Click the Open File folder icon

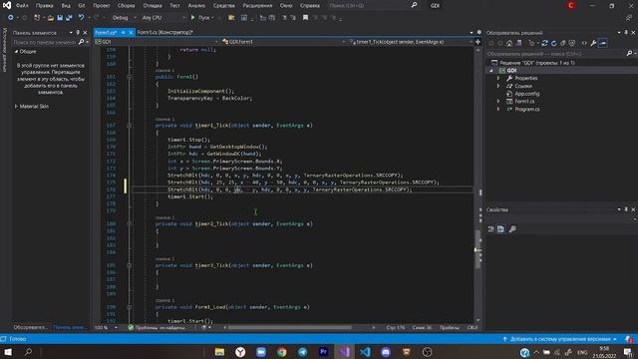point(51,18)
